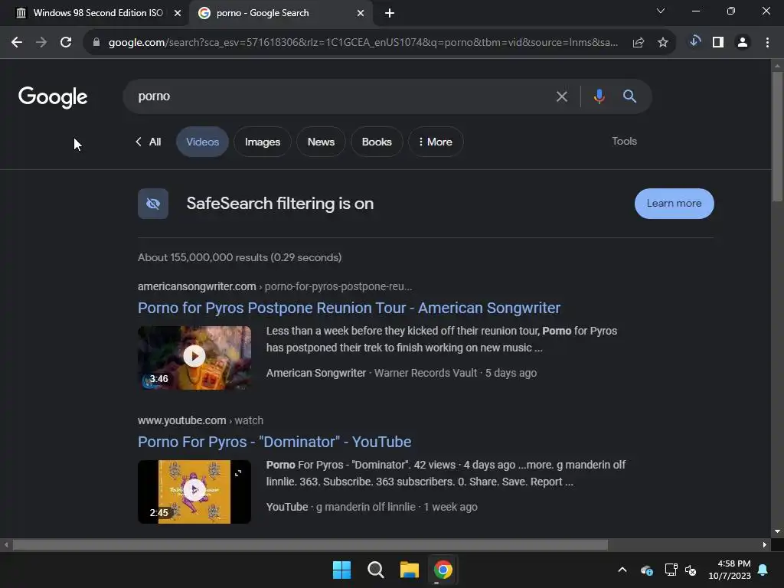Screen dimensions: 784x588
Task: Close the Windows 98 Second Edition ISO tab
Action: coord(177,14)
